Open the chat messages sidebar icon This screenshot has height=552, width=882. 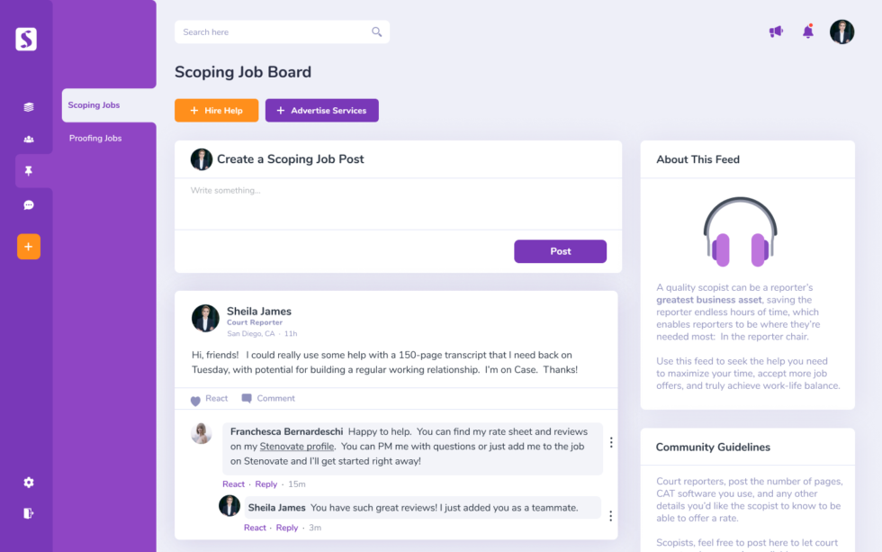[x=29, y=205]
